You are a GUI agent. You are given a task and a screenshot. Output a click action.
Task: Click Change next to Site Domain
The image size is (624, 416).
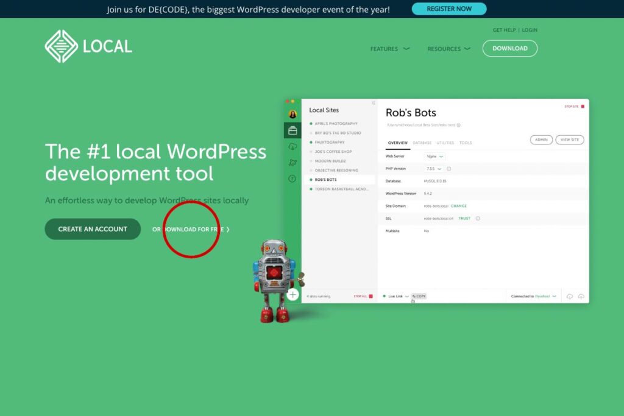458,206
